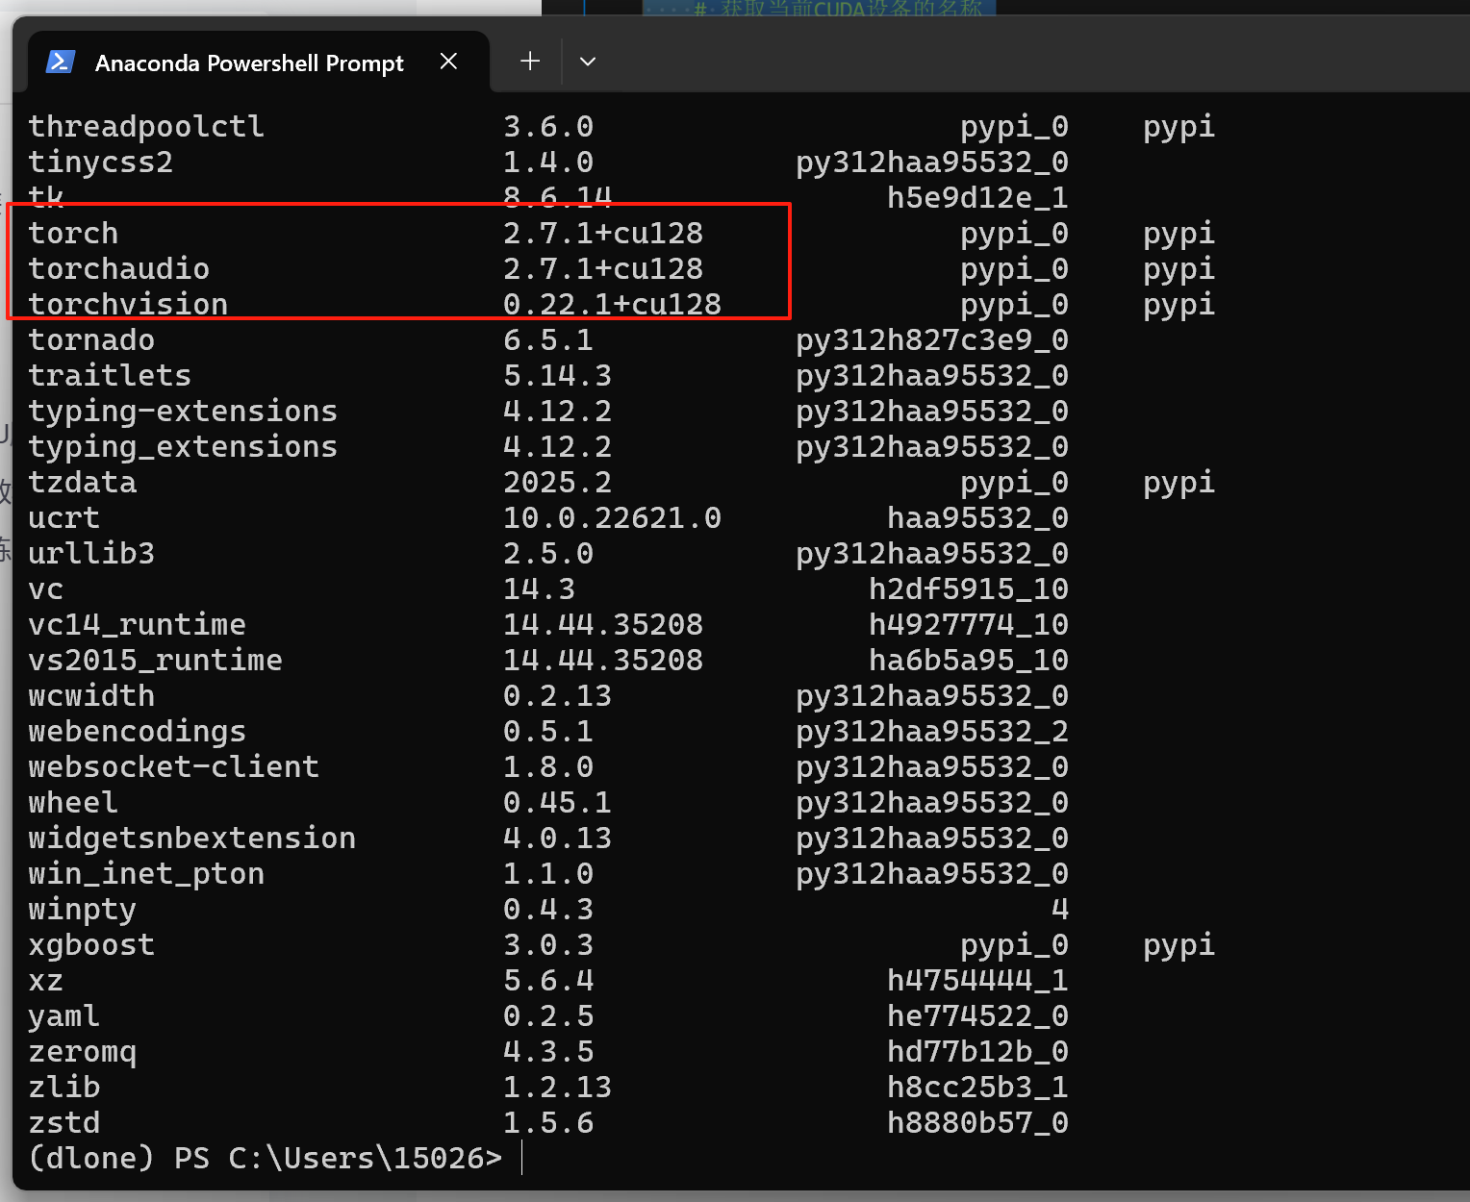1470x1202 pixels.
Task: Click the typing_extensions underscore package name
Action: point(183,447)
